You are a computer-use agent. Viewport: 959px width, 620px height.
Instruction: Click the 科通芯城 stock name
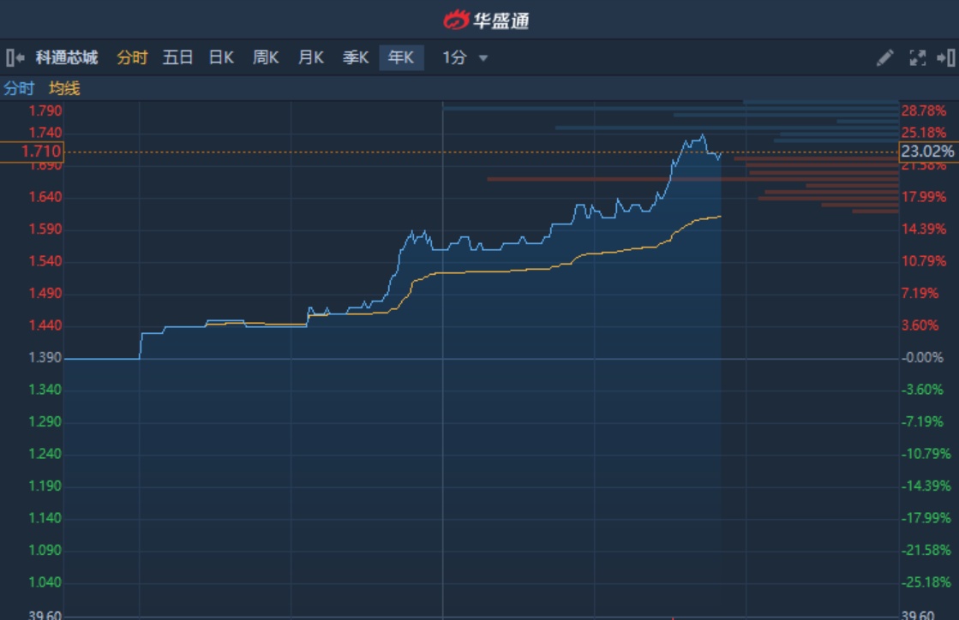tap(67, 57)
